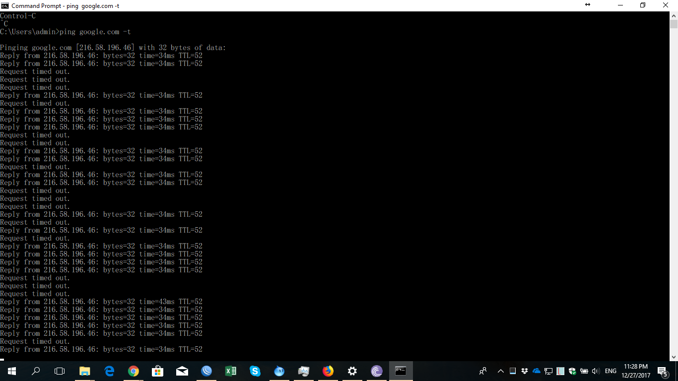
Task: Click the 'Command Prompt - ping google.com -t' title
Action: 65,6
